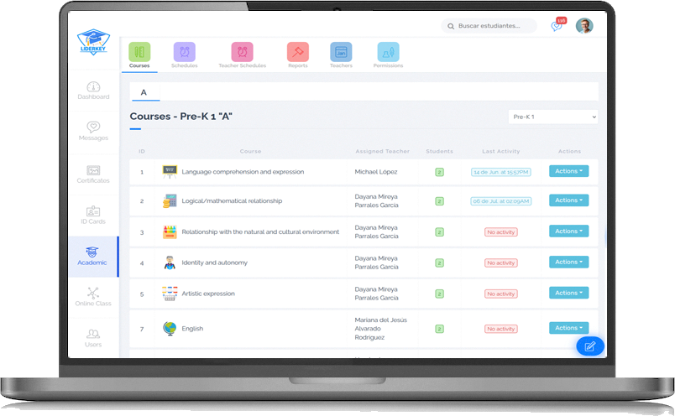The width and height of the screenshot is (675, 416).
Task: Open the Permissions icon
Action: tap(389, 52)
